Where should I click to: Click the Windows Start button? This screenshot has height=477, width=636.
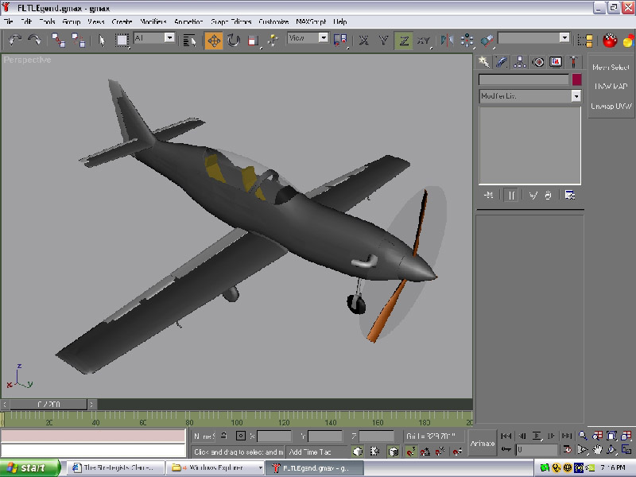click(x=30, y=467)
